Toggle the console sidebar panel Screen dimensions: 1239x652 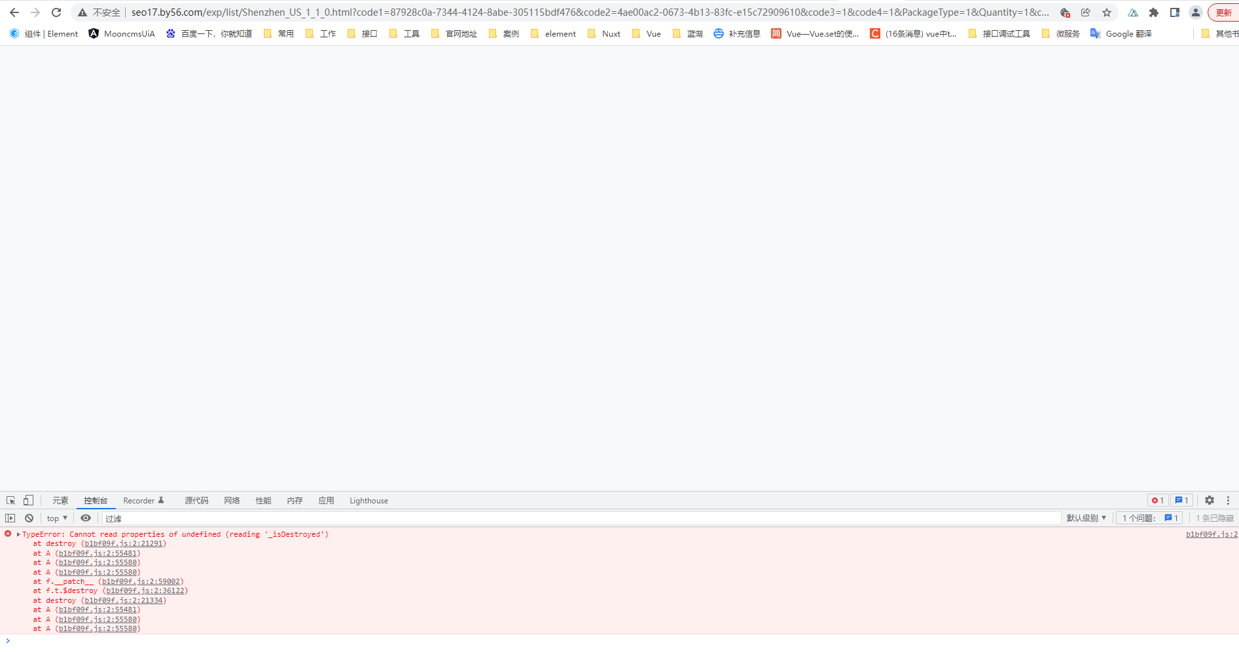click(10, 518)
